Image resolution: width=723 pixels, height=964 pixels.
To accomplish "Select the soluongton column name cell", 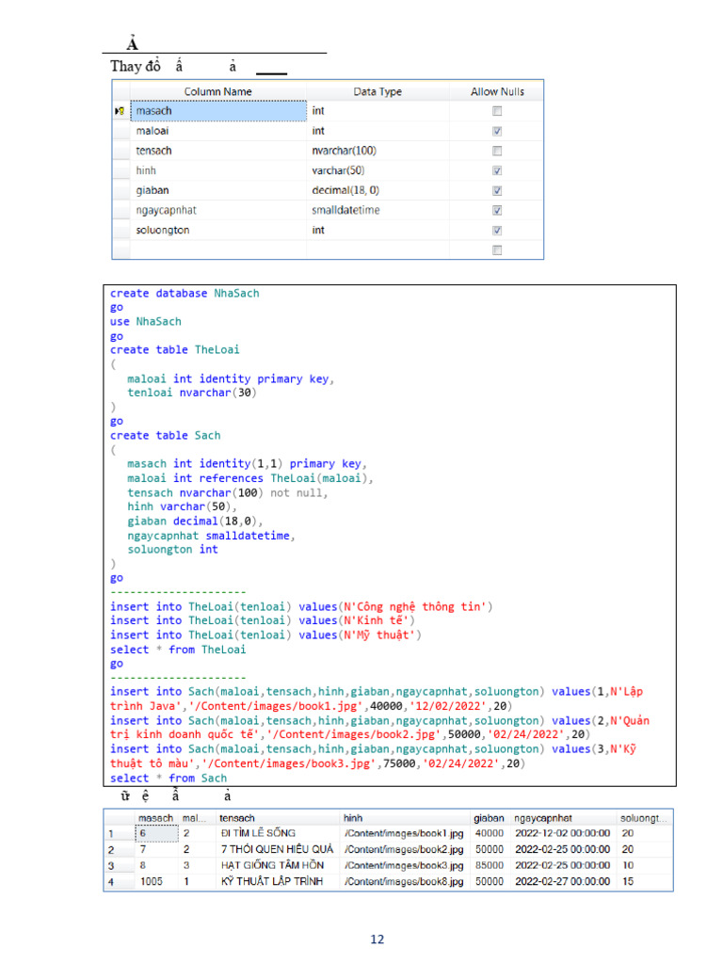I will click(218, 230).
